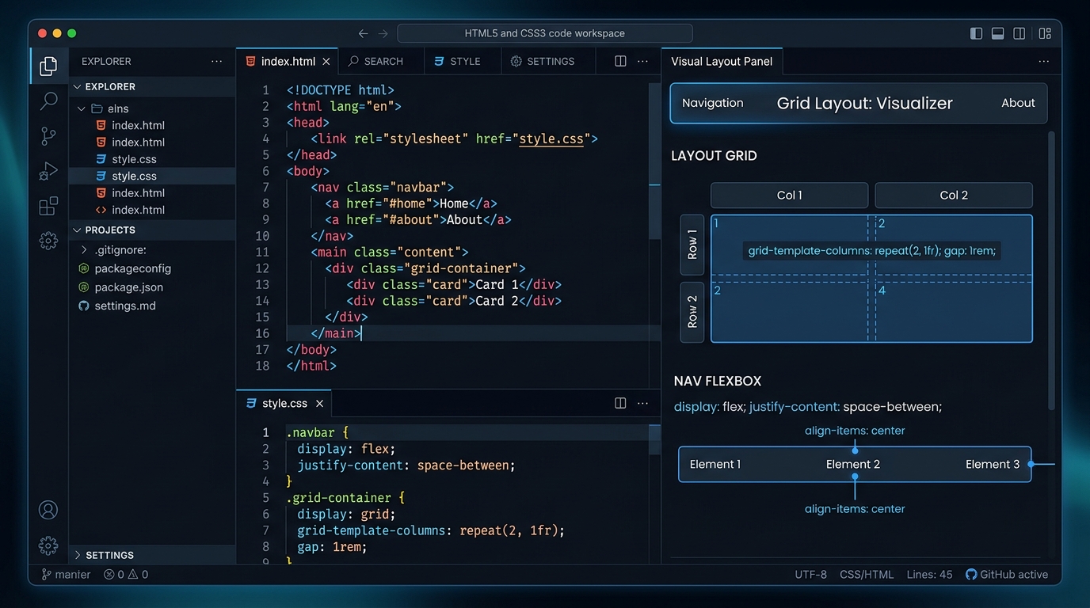1090x608 pixels.
Task: Follow the style.css link in the href attribute
Action: (x=551, y=139)
